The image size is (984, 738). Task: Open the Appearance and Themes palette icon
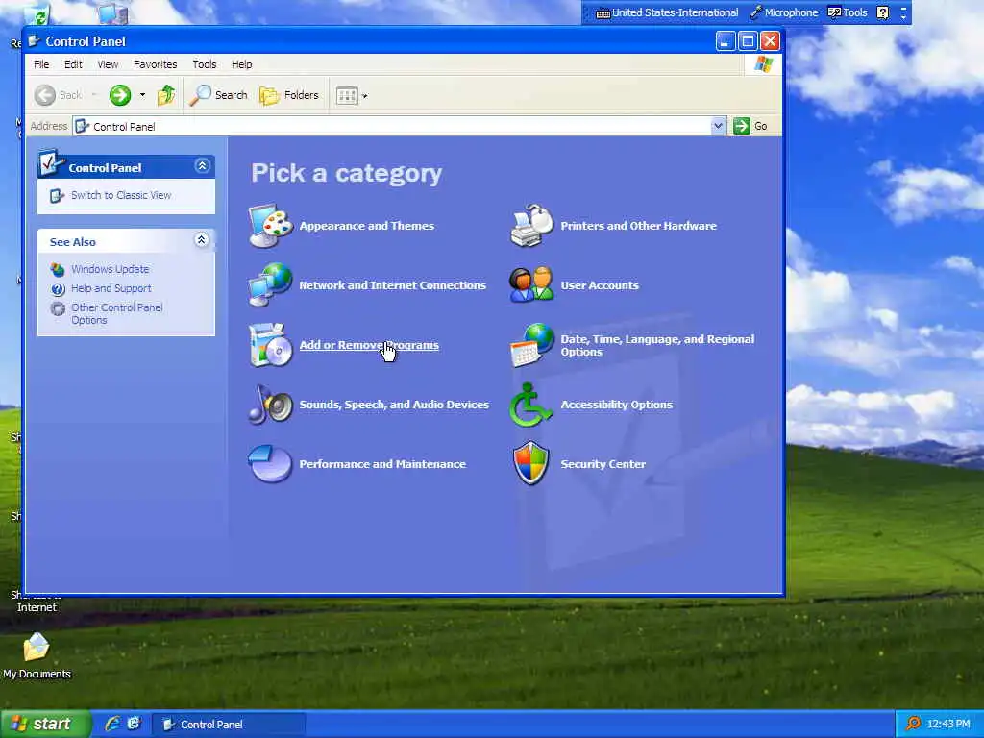point(270,226)
